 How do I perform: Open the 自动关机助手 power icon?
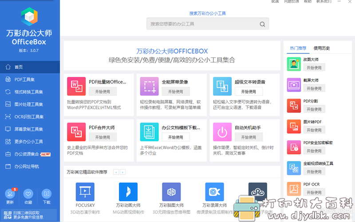[x=222, y=132]
